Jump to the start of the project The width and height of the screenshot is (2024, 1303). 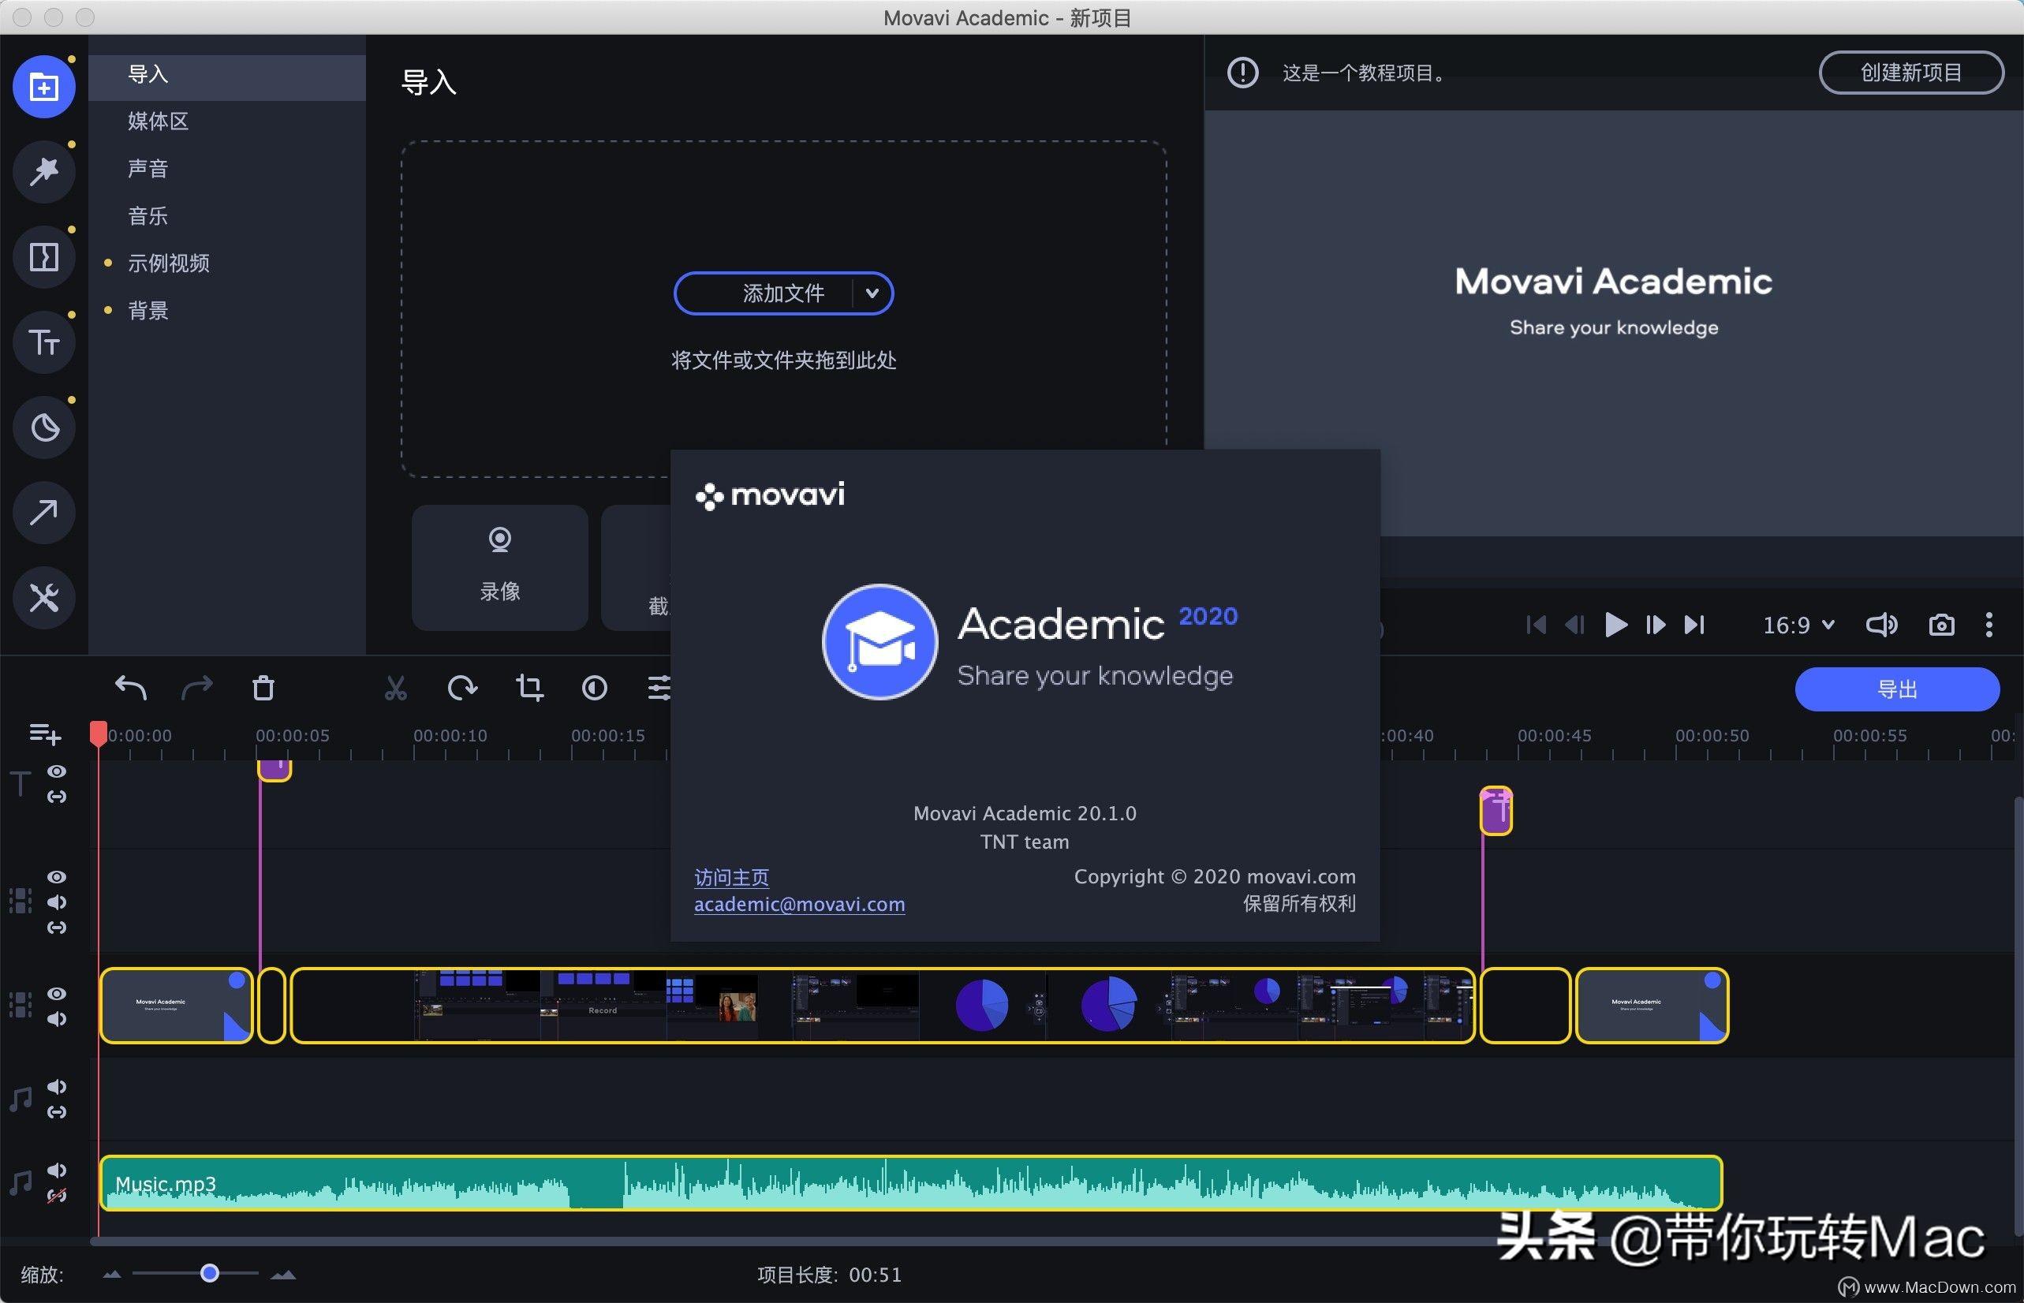[1536, 625]
